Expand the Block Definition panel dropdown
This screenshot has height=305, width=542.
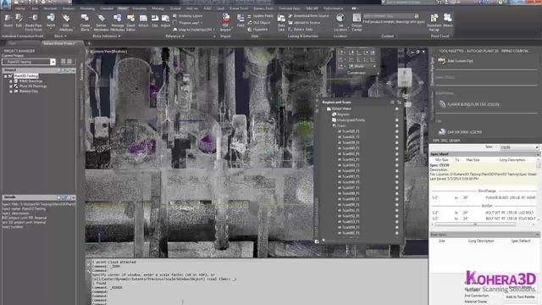coord(107,36)
